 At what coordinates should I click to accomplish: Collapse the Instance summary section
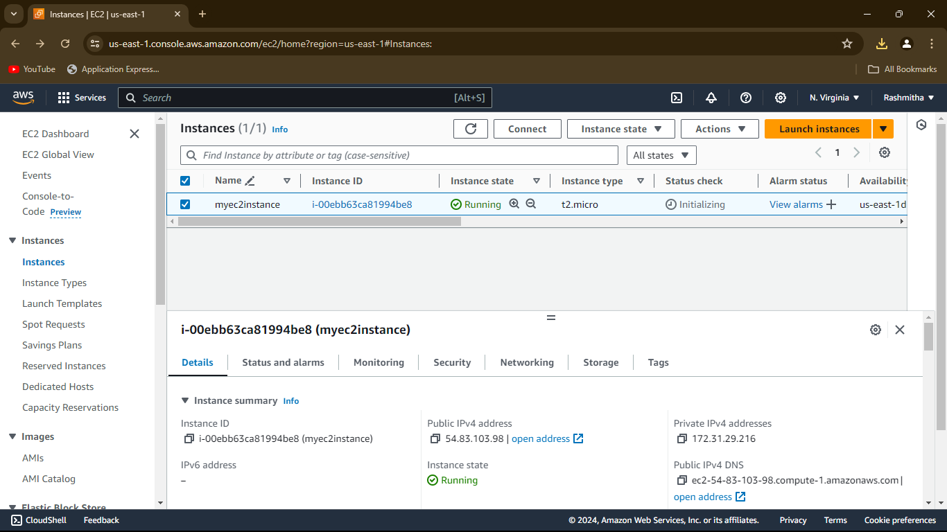(x=185, y=400)
